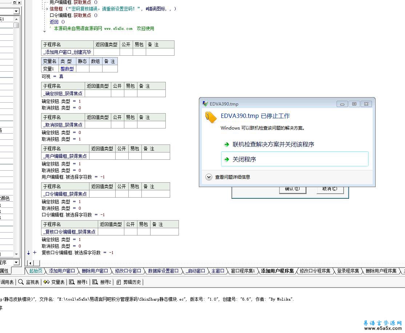This screenshot has width=405, height=333.
Task: Close the EDVA390.tmp crash dialog
Action: tap(366, 104)
